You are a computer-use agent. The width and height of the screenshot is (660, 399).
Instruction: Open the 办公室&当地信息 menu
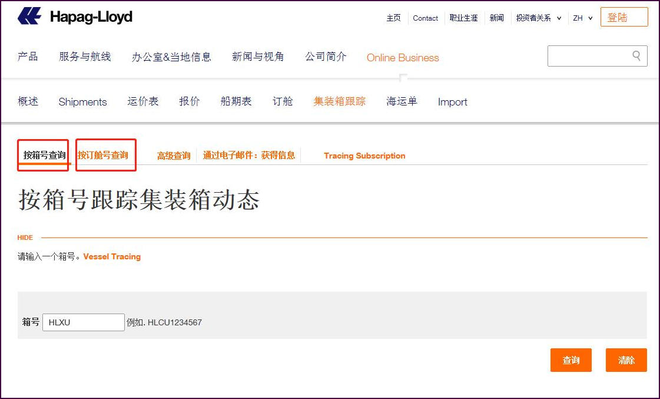point(171,57)
